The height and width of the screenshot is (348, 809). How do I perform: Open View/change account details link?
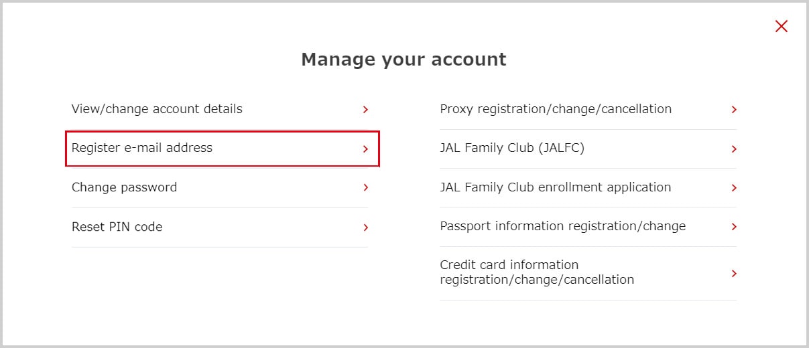[157, 109]
